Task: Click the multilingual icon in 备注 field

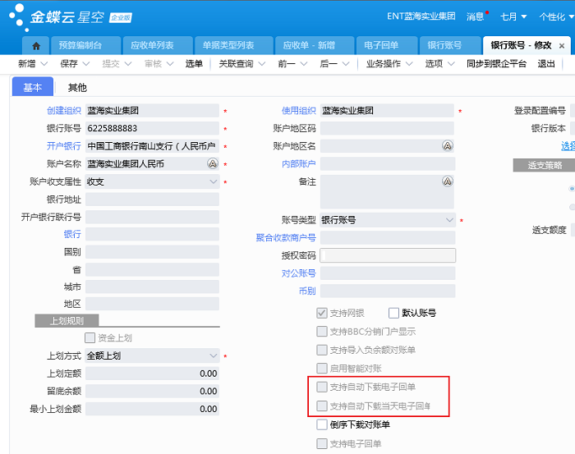Action: (448, 181)
